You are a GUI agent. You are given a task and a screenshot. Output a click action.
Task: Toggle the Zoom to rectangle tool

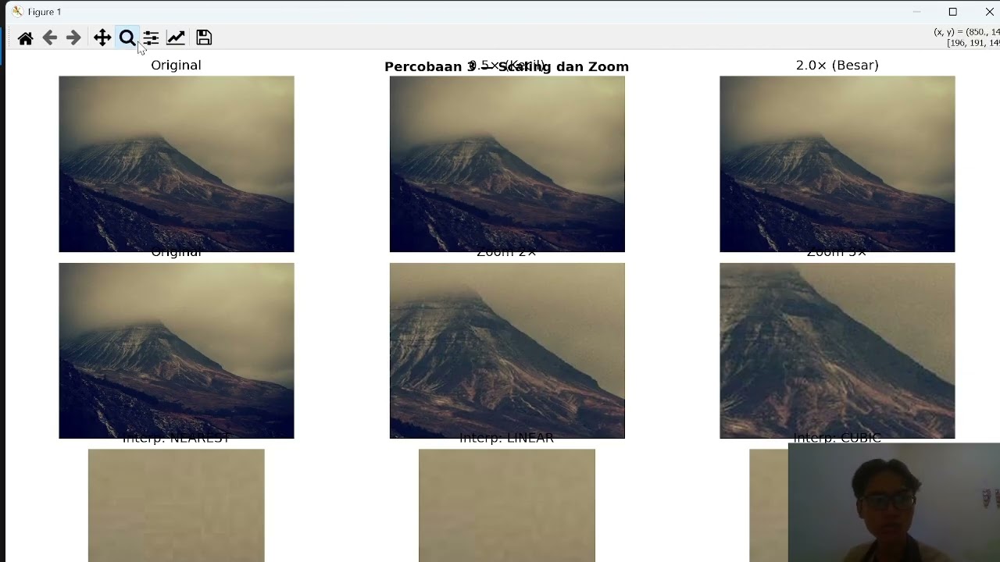coord(127,38)
